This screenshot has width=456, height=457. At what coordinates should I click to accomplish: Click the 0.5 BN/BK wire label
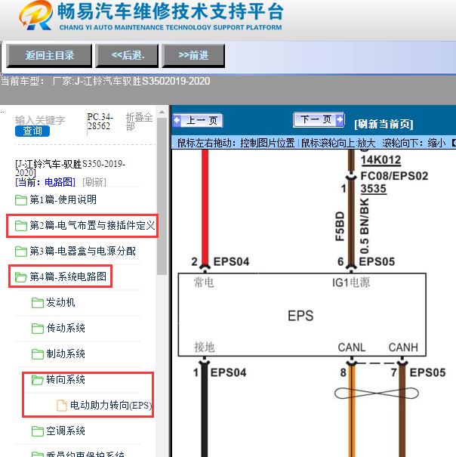coord(364,226)
